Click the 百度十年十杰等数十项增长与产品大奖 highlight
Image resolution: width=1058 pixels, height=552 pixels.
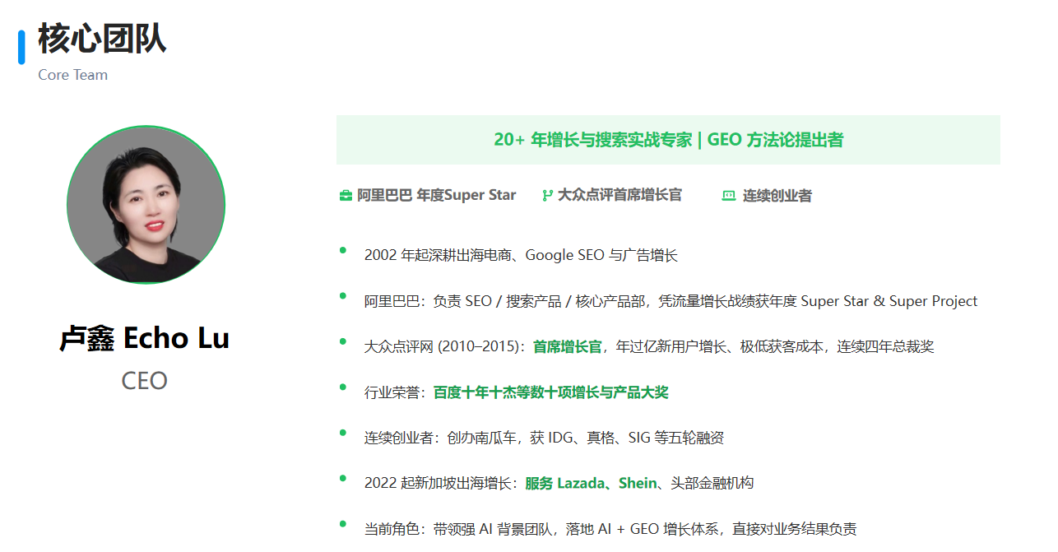tap(550, 392)
